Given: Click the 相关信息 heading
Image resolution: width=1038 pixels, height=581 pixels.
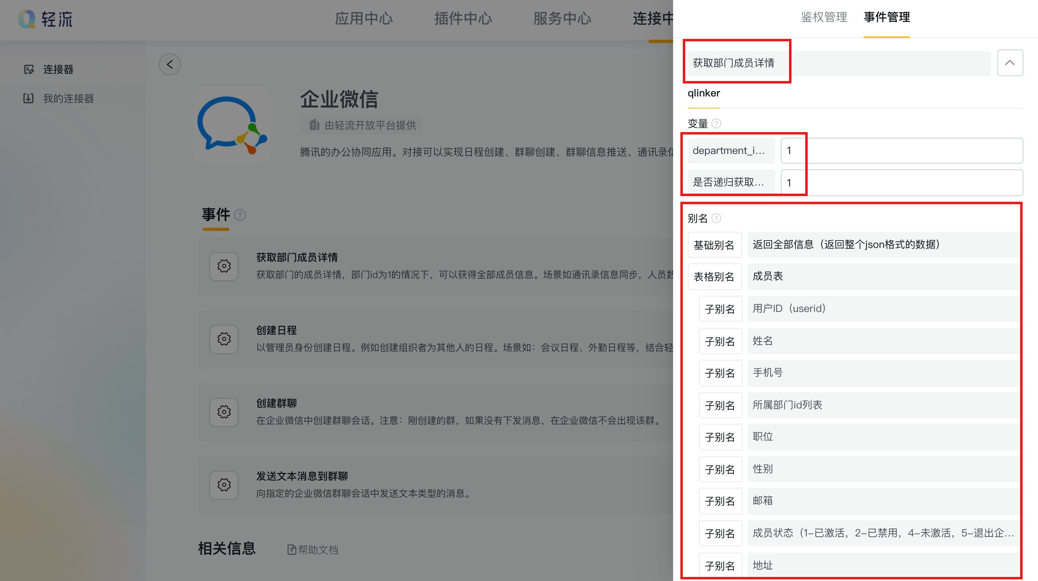Looking at the screenshot, I should [227, 549].
